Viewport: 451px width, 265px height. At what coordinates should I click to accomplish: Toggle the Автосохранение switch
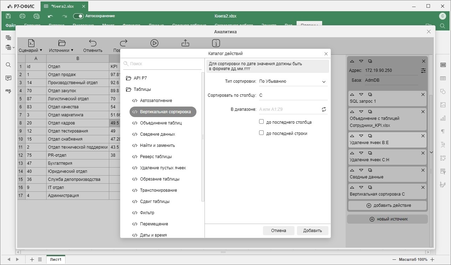[78, 16]
